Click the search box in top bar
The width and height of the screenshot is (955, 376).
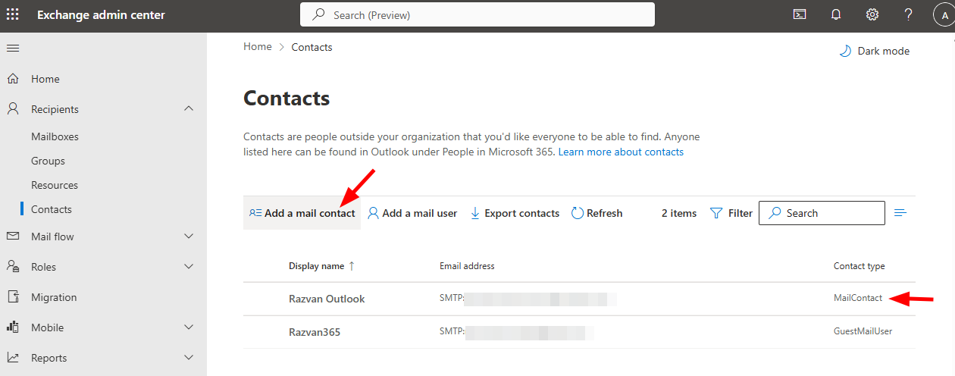coord(477,14)
